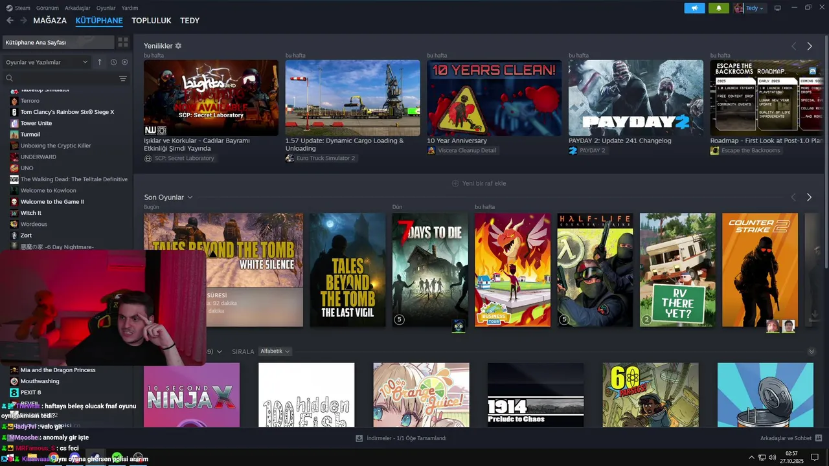Go to TEDY profile tab
This screenshot has height=466, width=829.
coord(190,21)
